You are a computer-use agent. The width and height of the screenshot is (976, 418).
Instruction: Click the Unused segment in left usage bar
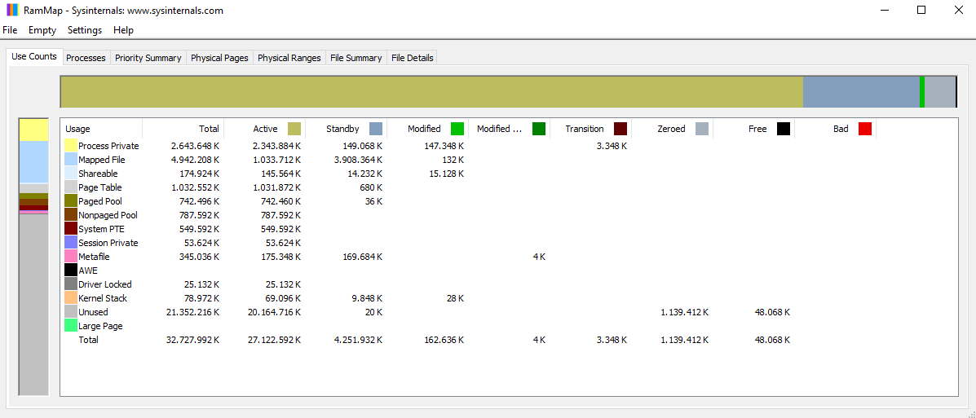coord(33,304)
